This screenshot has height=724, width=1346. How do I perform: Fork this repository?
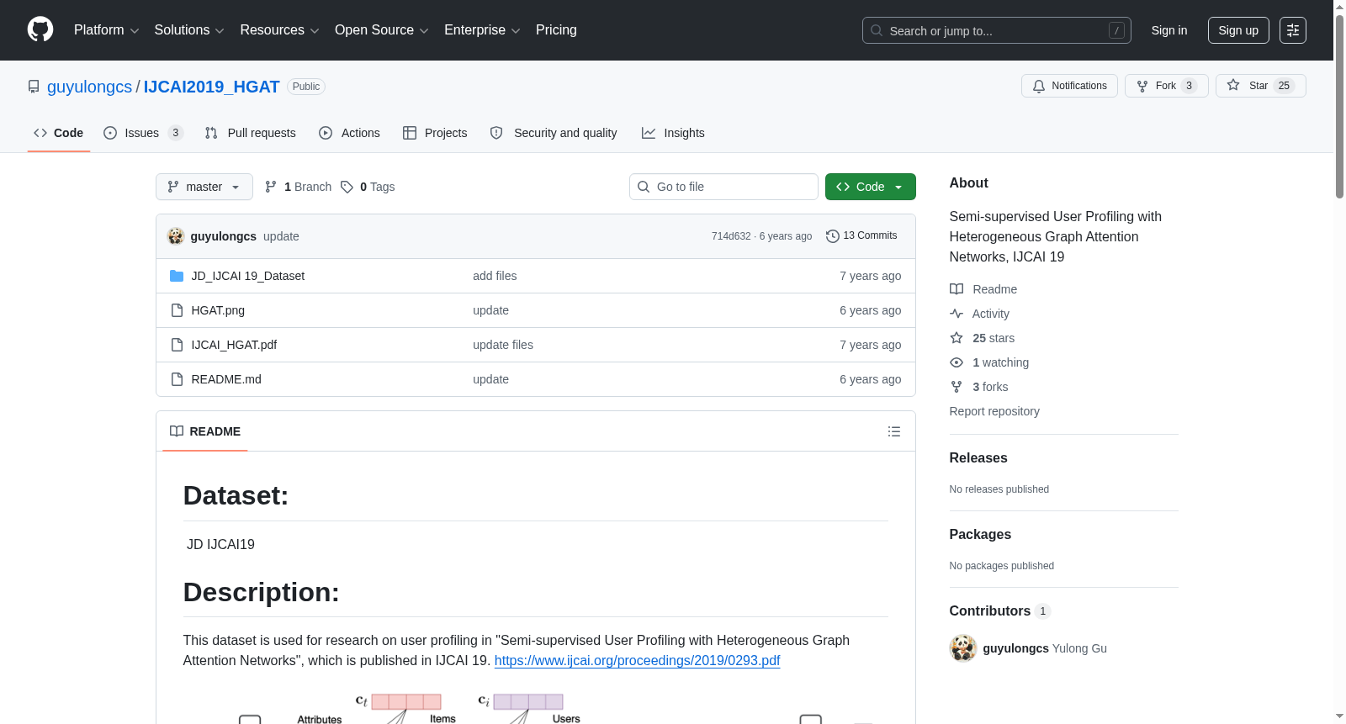(x=1166, y=86)
